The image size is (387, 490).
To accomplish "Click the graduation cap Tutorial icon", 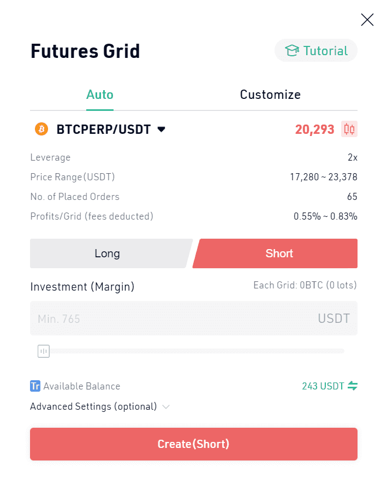I will click(292, 50).
